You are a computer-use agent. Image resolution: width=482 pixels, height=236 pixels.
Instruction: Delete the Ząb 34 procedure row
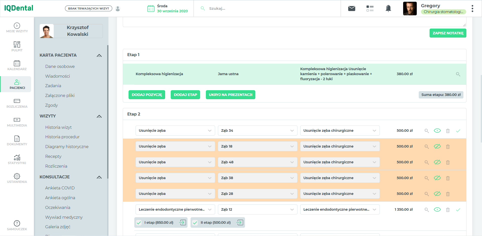pos(448,131)
